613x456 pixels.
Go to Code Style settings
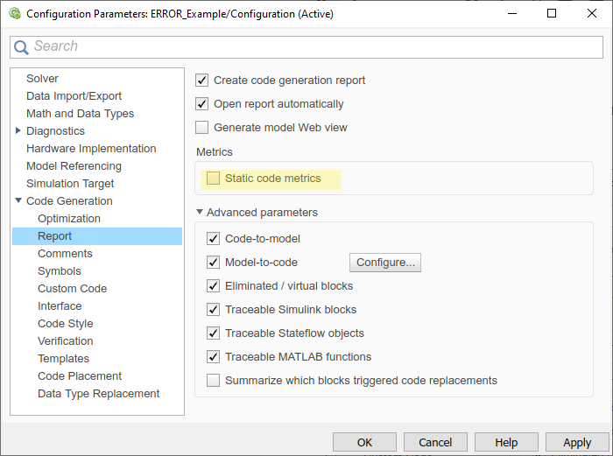click(64, 324)
